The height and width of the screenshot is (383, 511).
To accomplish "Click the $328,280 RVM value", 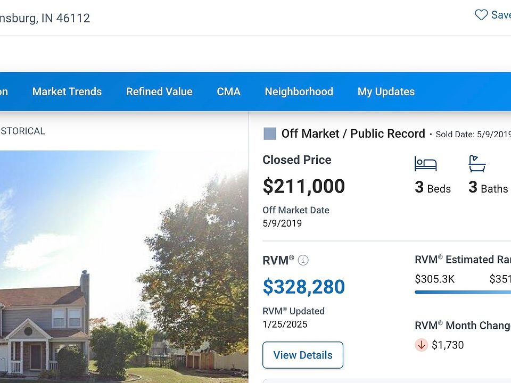I will click(x=304, y=287).
